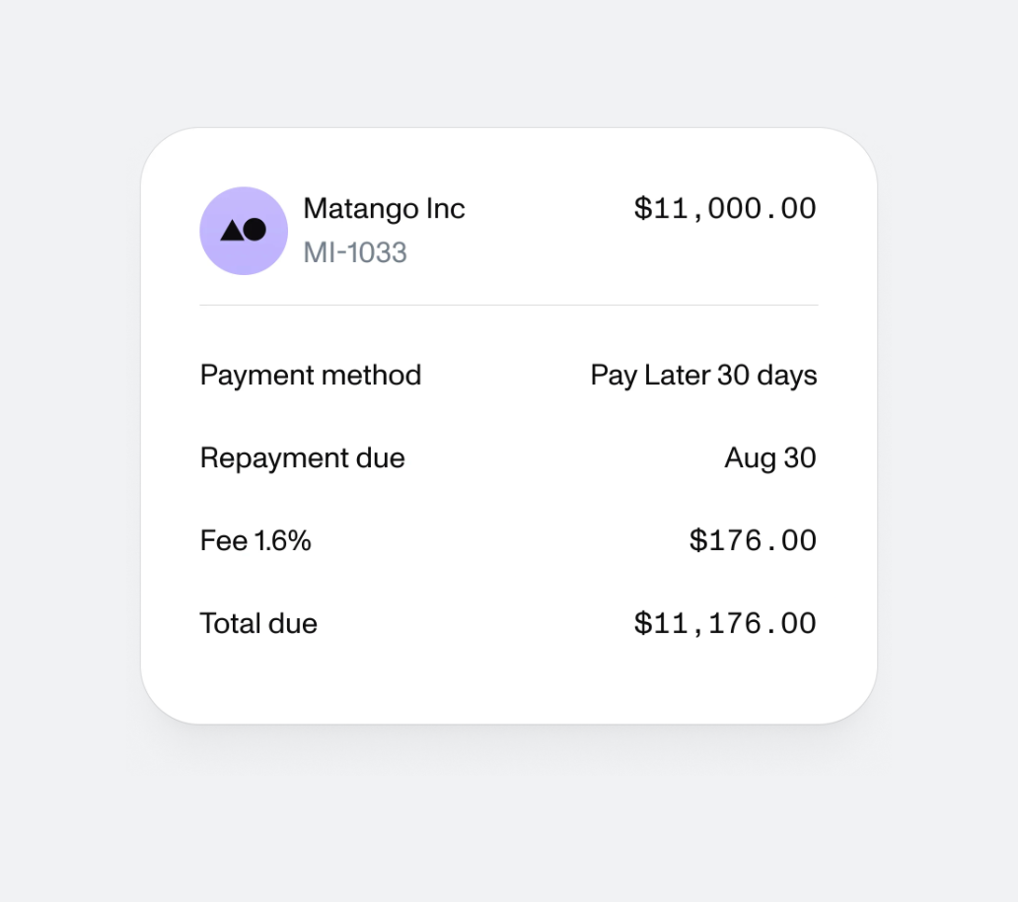Viewport: 1018px width, 902px height.
Task: Click the invoice reference MI-1033
Action: pyautogui.click(x=355, y=252)
